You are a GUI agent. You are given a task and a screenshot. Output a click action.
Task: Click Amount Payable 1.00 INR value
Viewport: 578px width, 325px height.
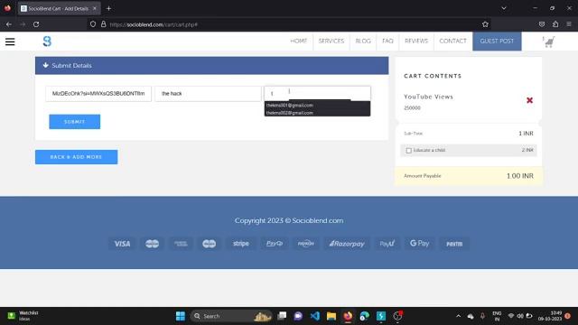click(x=520, y=176)
